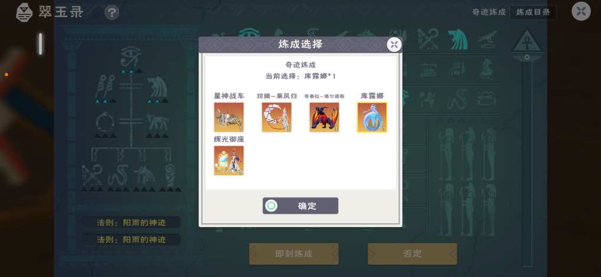Choose the 琼娥-乘风归 item icon
Image resolution: width=601 pixels, height=277 pixels.
click(277, 117)
